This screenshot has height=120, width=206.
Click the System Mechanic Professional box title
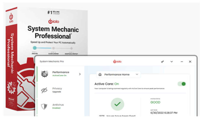53,33
